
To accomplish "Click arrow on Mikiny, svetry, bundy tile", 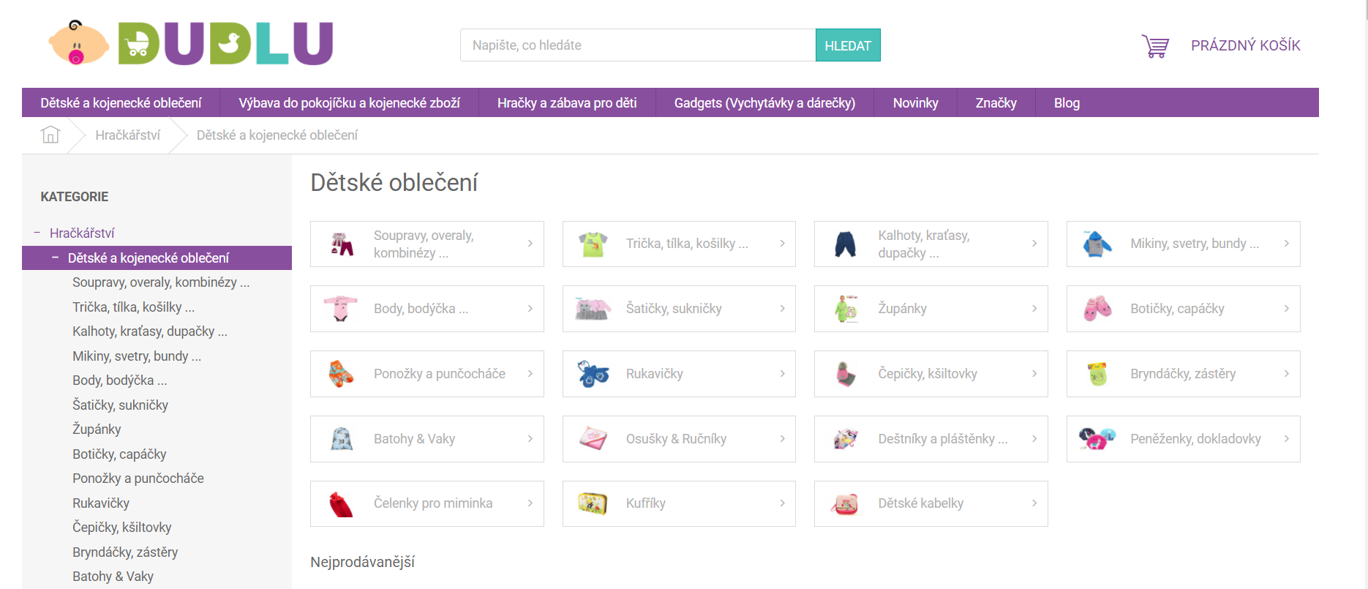I will pos(1286,244).
